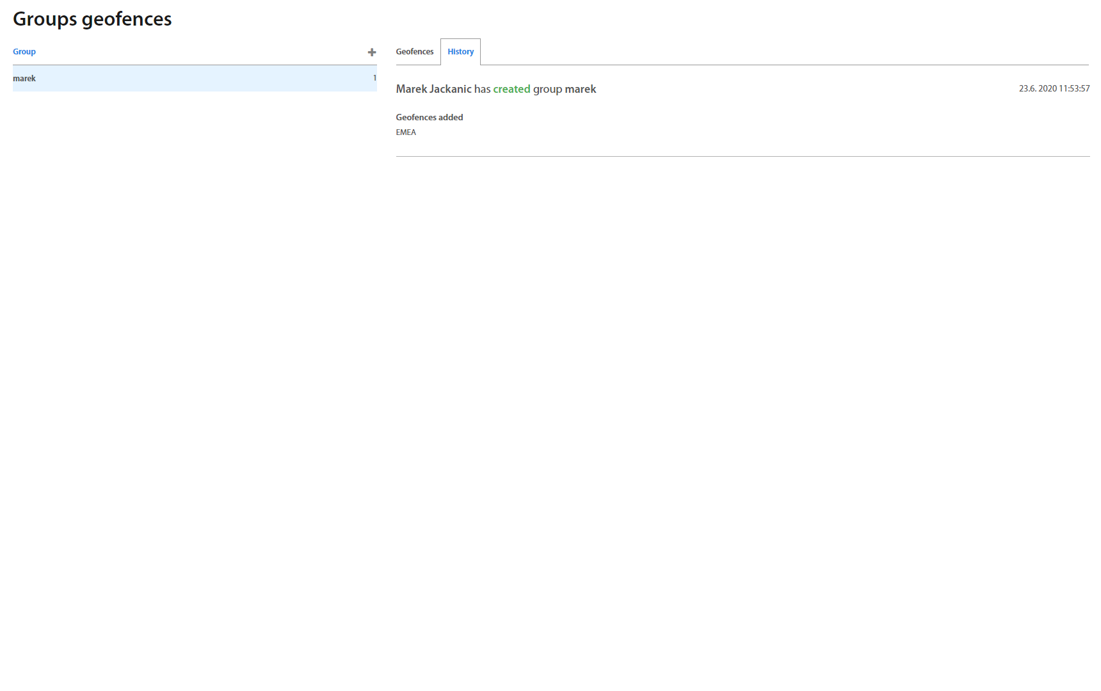Click the geofence count 1 in marek row

point(374,78)
